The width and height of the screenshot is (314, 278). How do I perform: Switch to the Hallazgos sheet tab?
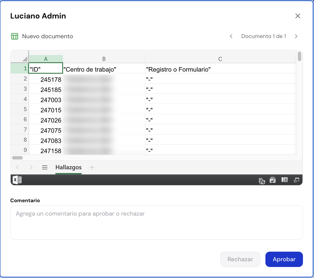[69, 167]
